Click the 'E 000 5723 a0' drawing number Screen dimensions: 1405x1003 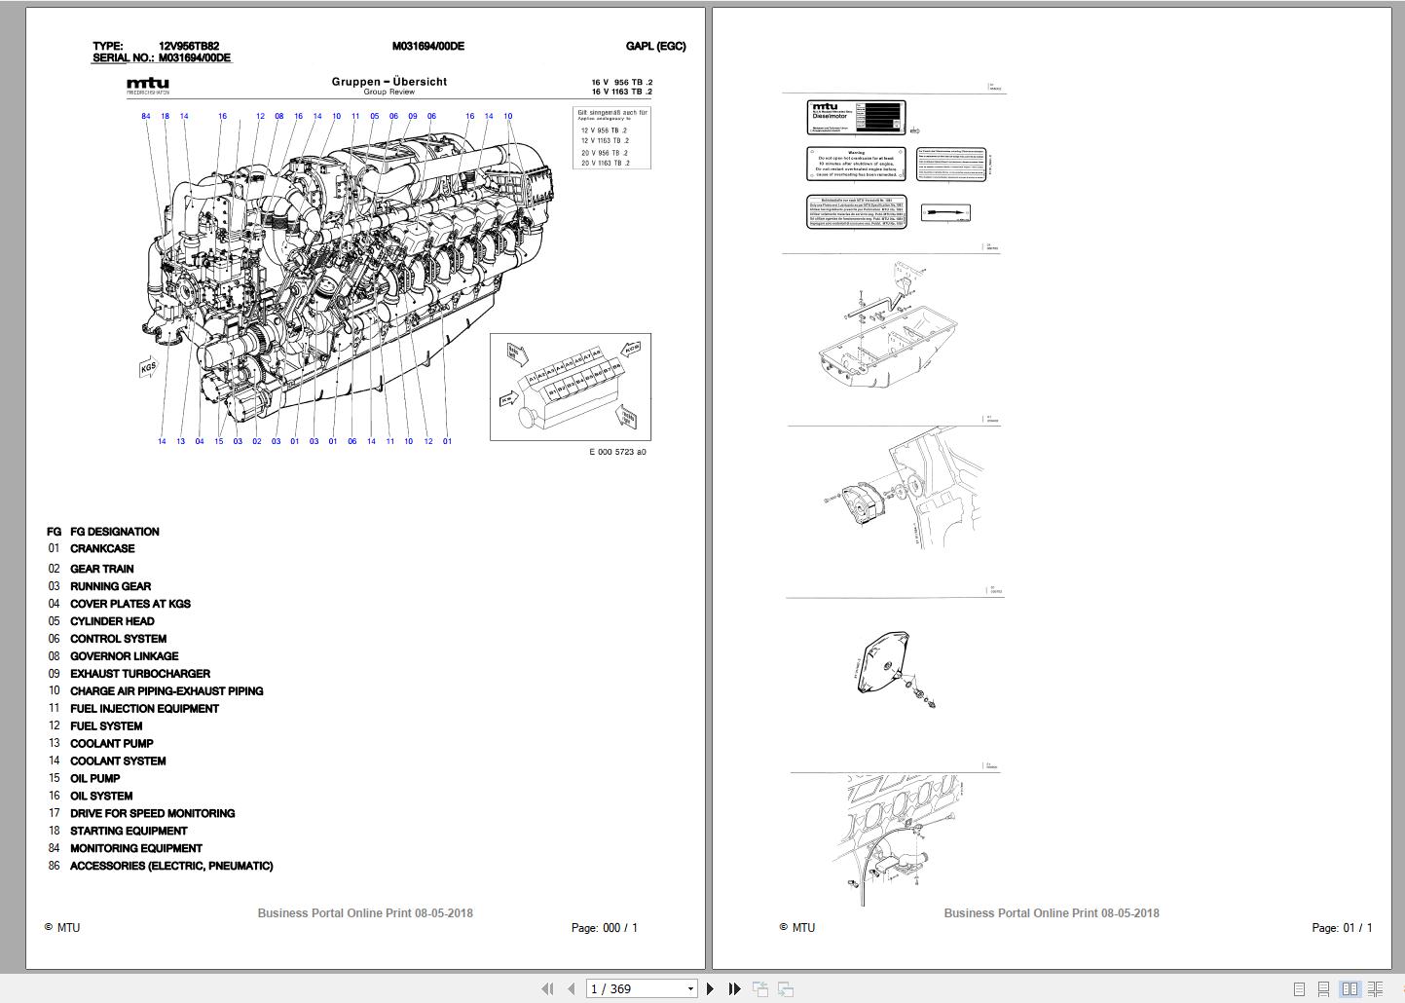pos(617,452)
